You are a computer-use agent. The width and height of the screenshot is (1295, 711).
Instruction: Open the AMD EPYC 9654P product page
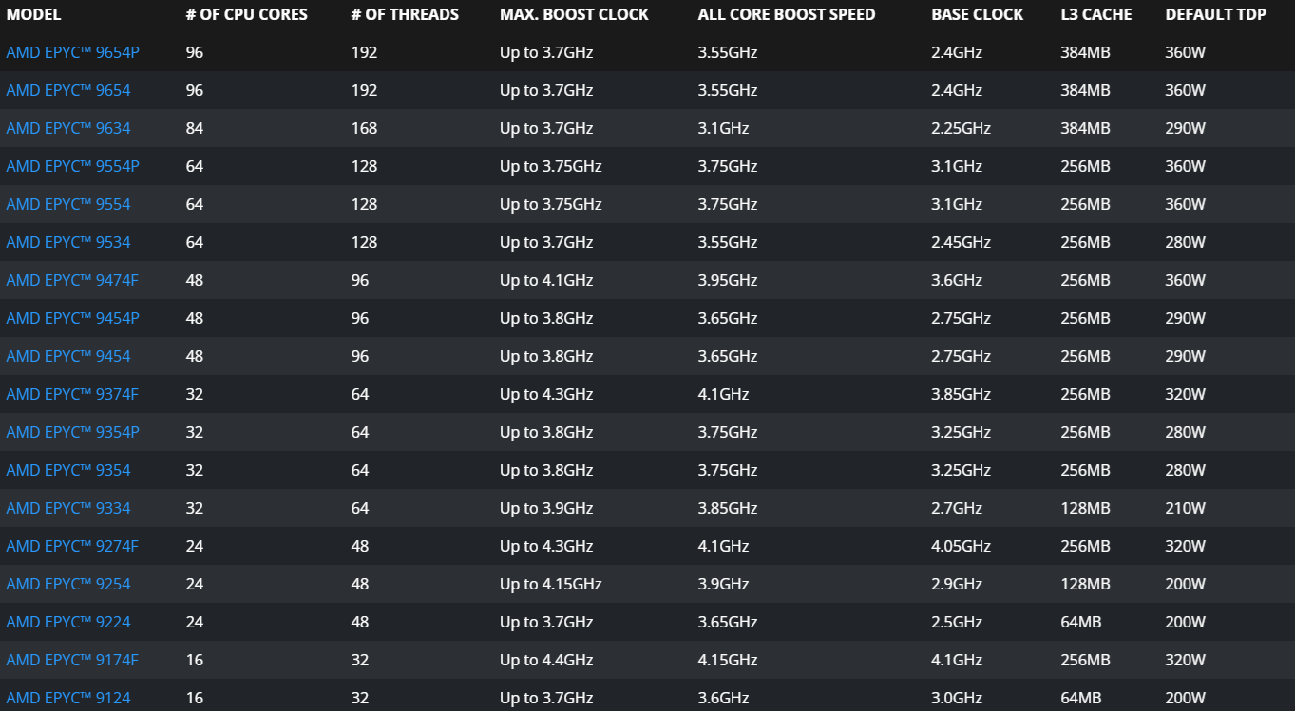click(x=72, y=52)
